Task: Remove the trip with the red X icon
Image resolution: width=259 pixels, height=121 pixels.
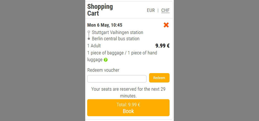Action: (x=166, y=25)
